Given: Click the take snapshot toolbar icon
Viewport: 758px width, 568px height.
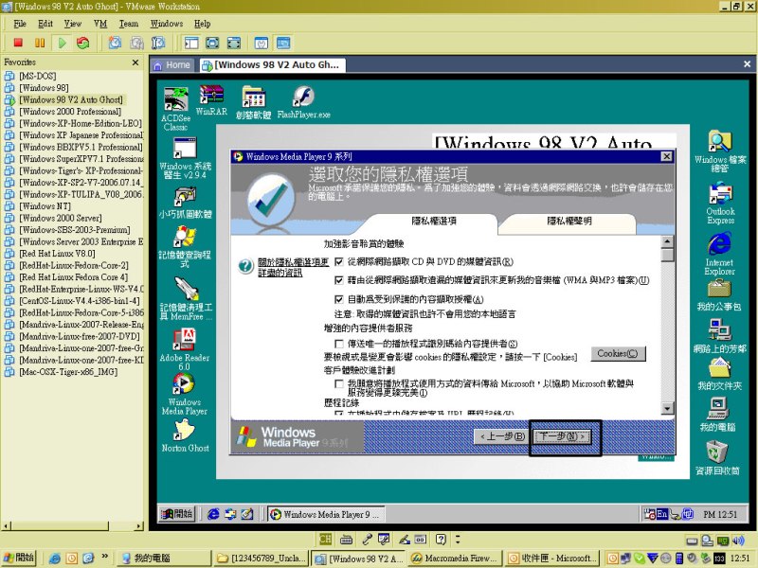Looking at the screenshot, I should [115, 43].
